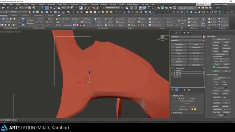Click the first yellow Show Cage swatch

[192, 109]
